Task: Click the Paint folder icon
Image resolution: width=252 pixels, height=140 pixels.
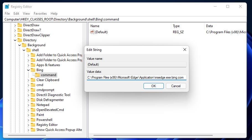Action: pos(33,115)
